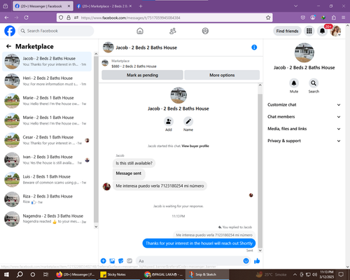Click the house thumbnail in chat header

tap(108, 48)
